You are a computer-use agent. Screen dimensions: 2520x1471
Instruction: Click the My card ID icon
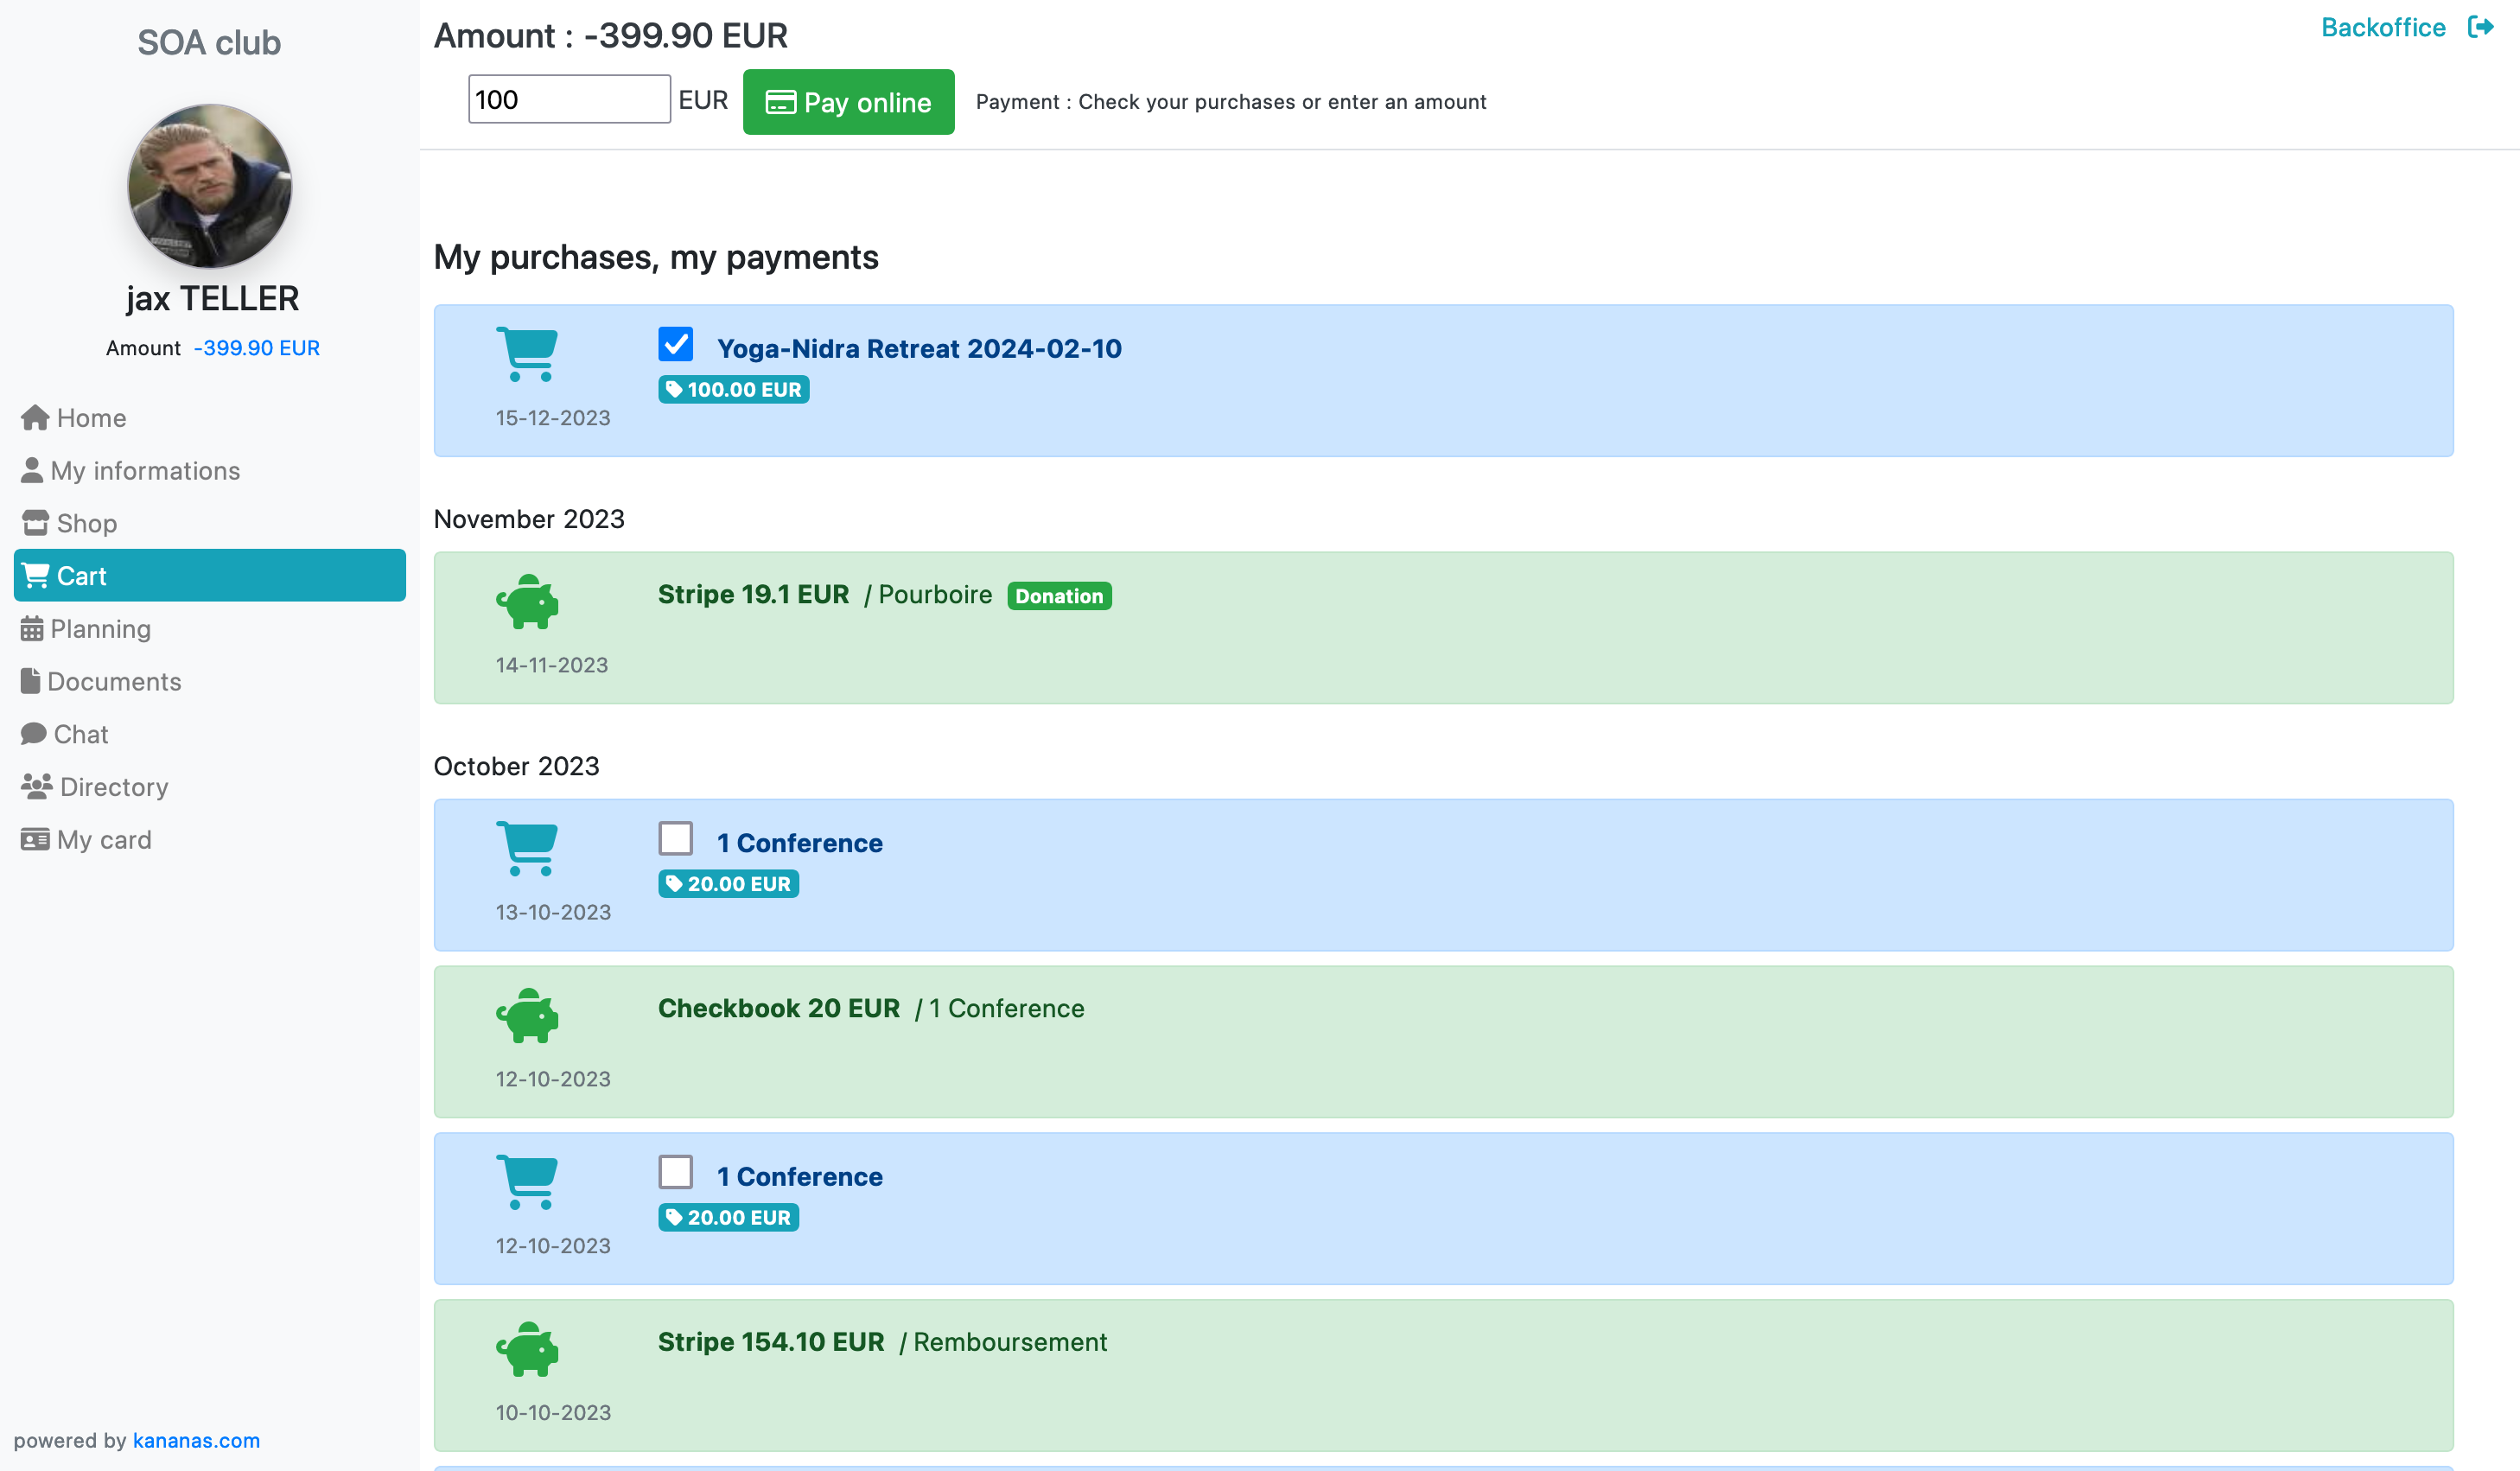pos(35,840)
